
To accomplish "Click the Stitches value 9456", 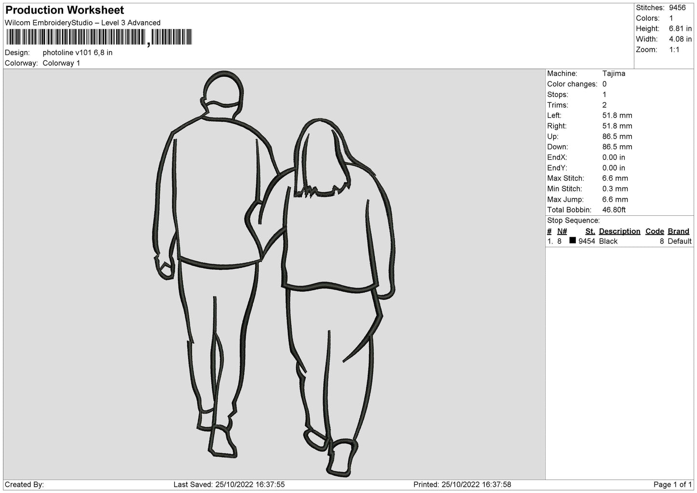I will coord(677,8).
